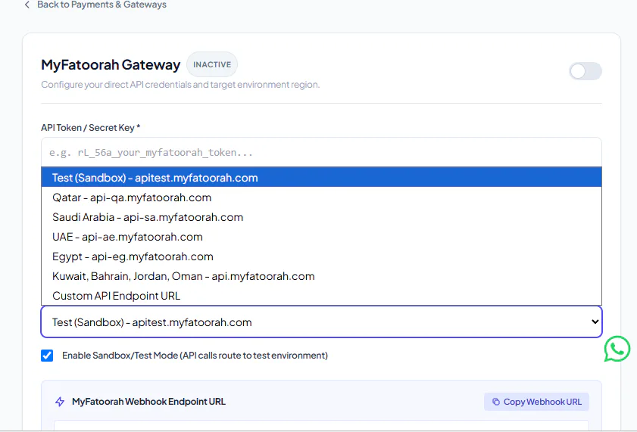Toggle MyFatoorah Gateway active switch
This screenshot has width=637, height=432.
tap(585, 71)
